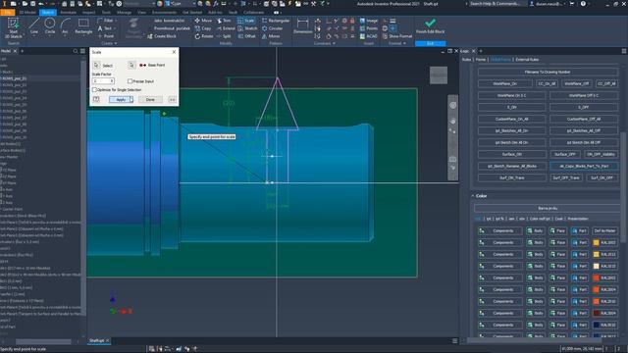Click the Select arrow in Scale dialog

point(97,65)
